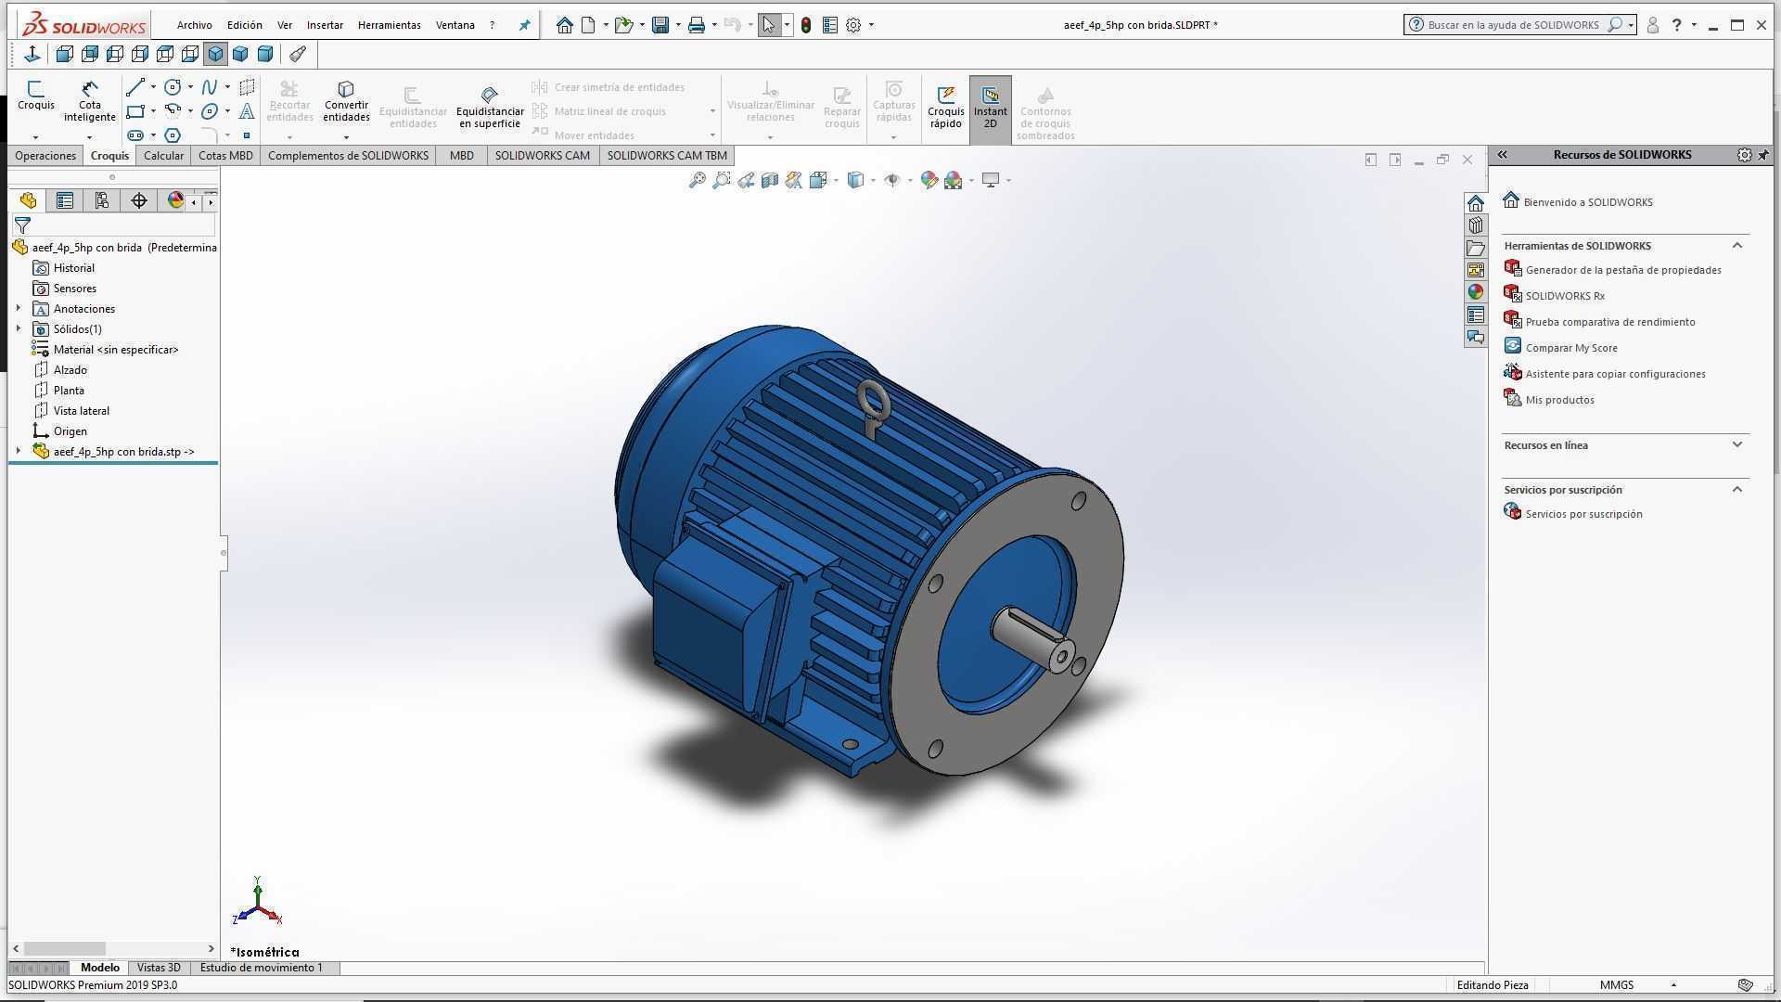Pin the menu bar with pushpin icon
The width and height of the screenshot is (1781, 1002).
pos(524,25)
